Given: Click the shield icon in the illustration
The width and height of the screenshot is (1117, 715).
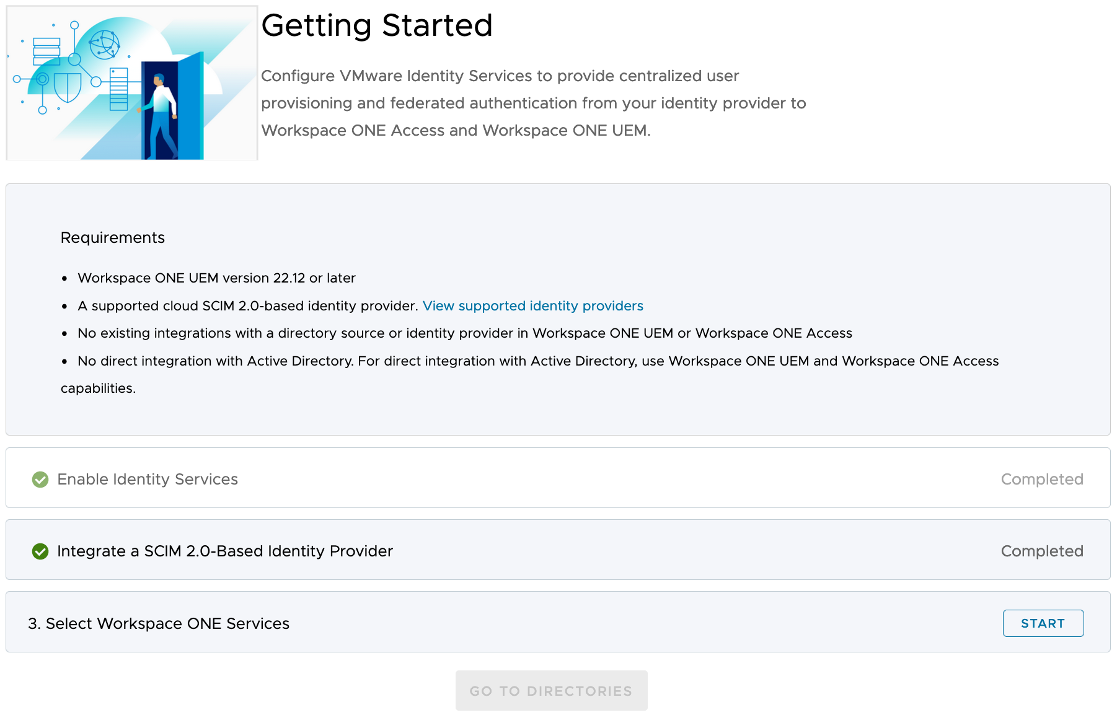Looking at the screenshot, I should [x=68, y=87].
